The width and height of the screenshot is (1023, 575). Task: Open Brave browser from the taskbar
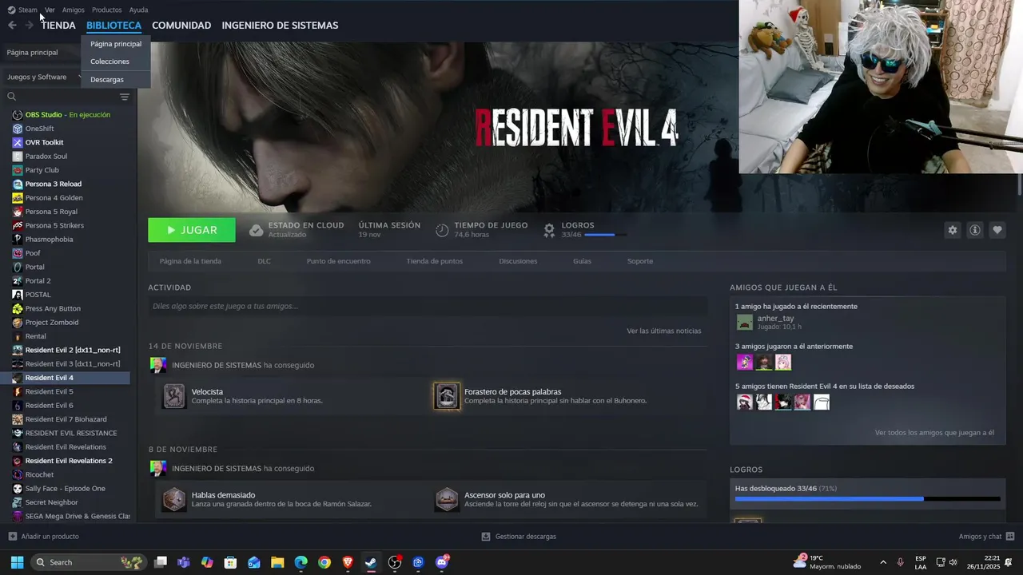348,562
